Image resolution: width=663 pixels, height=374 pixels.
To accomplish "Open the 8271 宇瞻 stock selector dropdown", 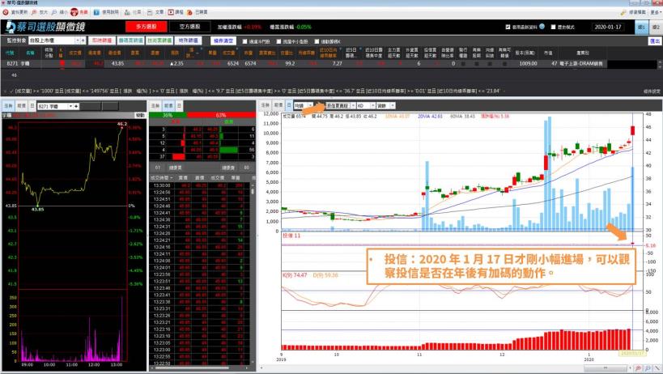I will 70,106.
